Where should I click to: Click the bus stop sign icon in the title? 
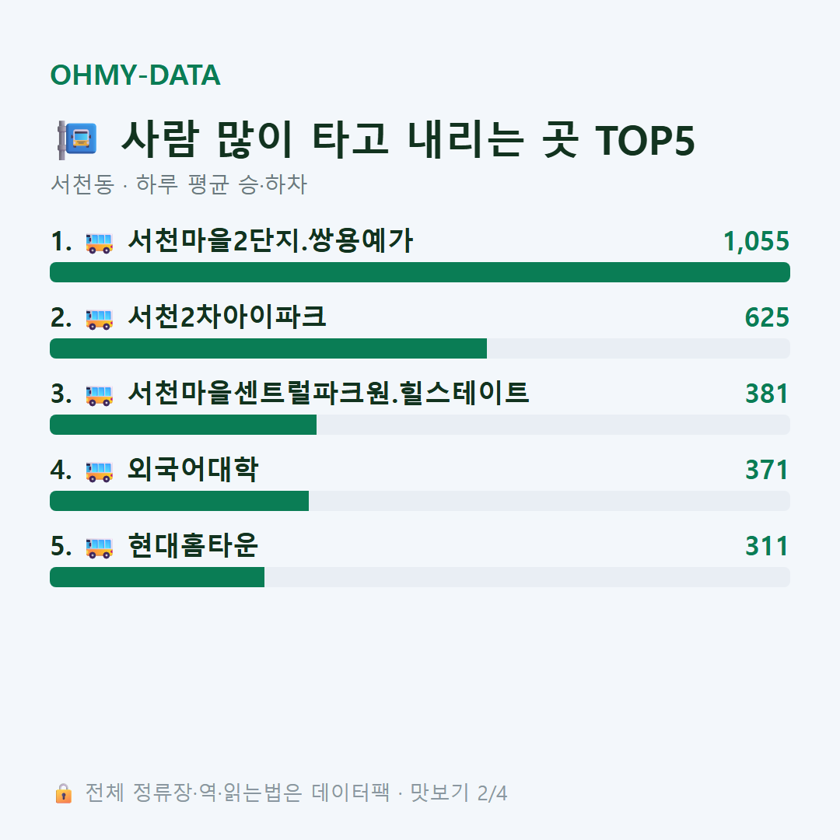[x=77, y=140]
